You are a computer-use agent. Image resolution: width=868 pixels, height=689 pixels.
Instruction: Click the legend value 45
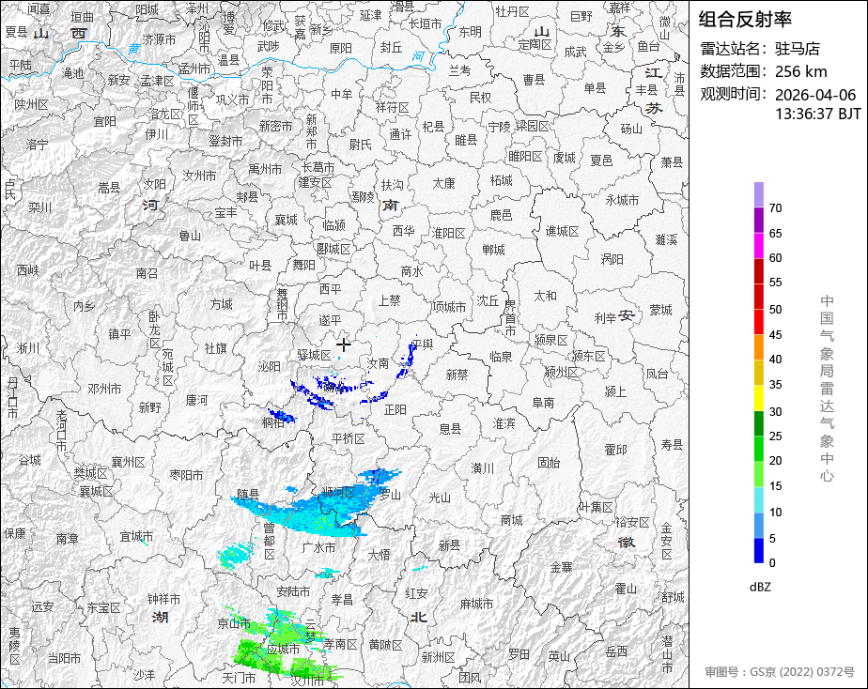pyautogui.click(x=775, y=334)
